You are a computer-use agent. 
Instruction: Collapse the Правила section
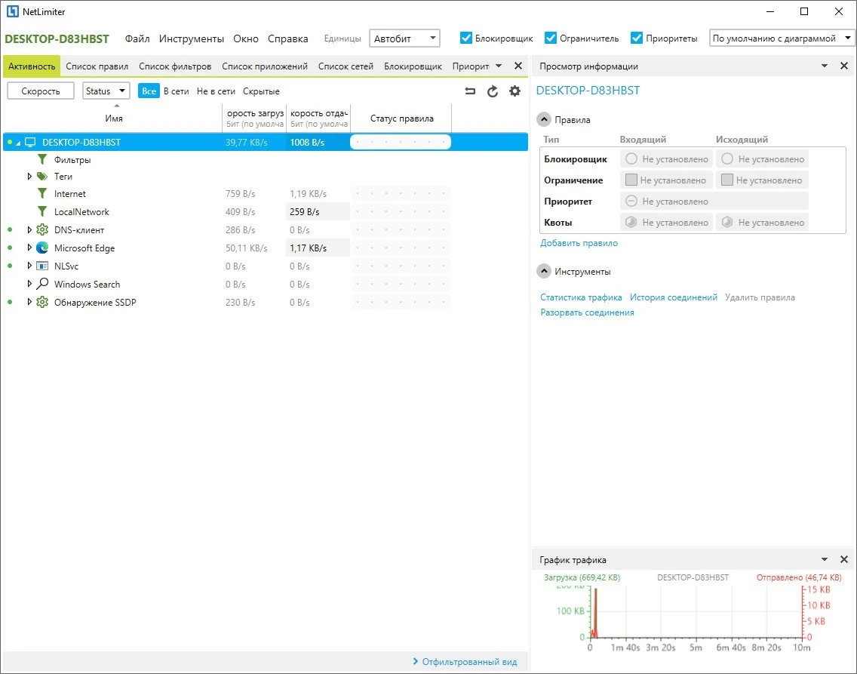click(x=544, y=120)
